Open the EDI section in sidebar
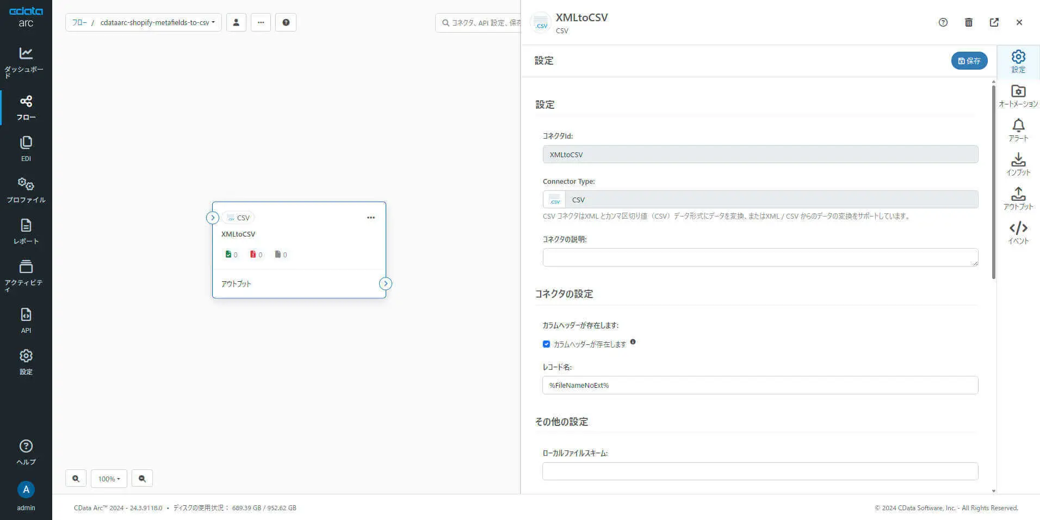 [x=26, y=148]
